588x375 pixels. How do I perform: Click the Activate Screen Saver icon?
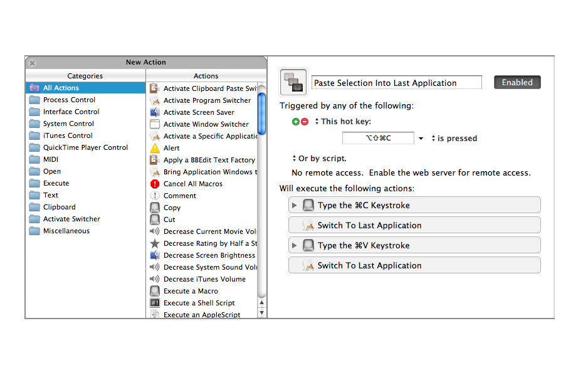point(155,112)
